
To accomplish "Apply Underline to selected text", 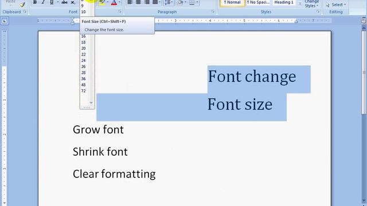I will (52, 2).
